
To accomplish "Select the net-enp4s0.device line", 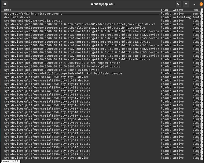I will pyautogui.click(x=62, y=63).
